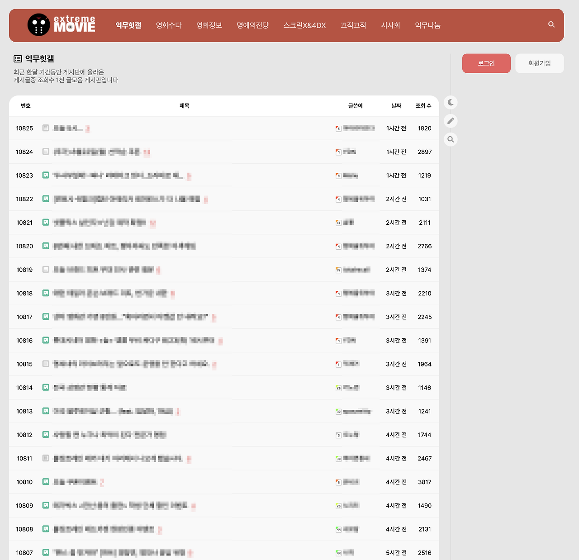Click the document icon on post 10825
Viewport: 579px width, 560px height.
pos(45,128)
